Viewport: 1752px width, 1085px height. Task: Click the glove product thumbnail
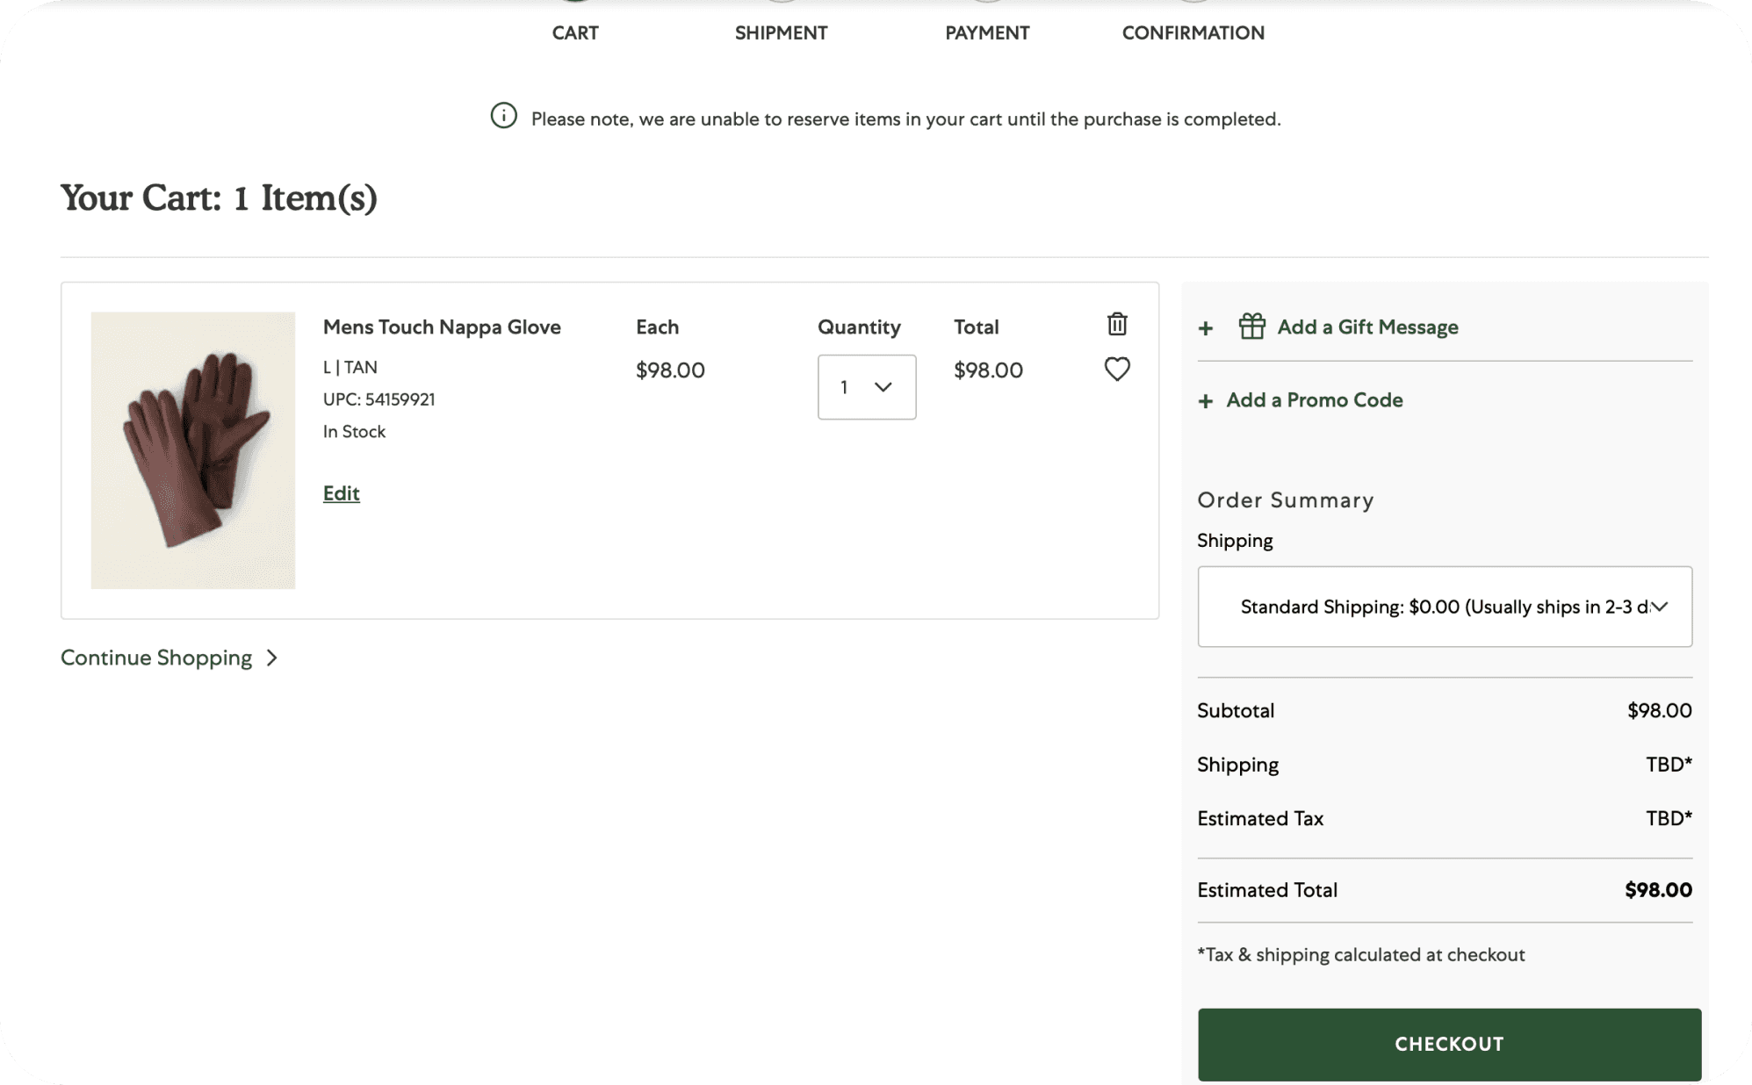[193, 449]
